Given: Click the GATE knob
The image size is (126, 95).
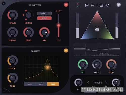Looking at the screenshot, I should coord(97,64).
